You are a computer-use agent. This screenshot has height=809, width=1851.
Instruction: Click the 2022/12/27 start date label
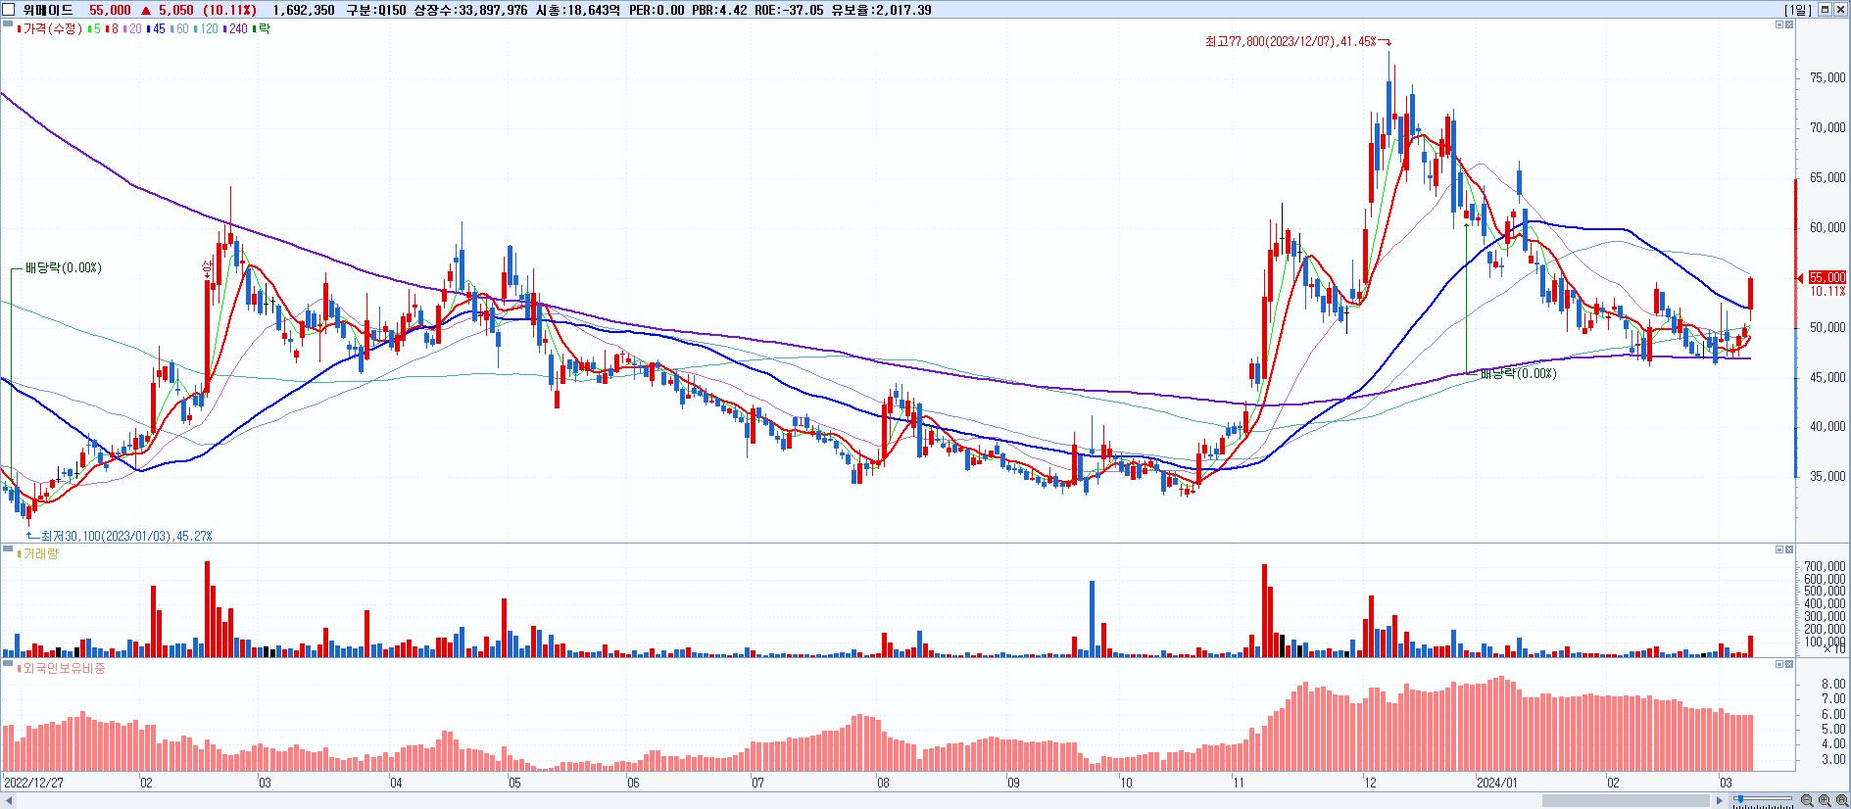tap(34, 783)
